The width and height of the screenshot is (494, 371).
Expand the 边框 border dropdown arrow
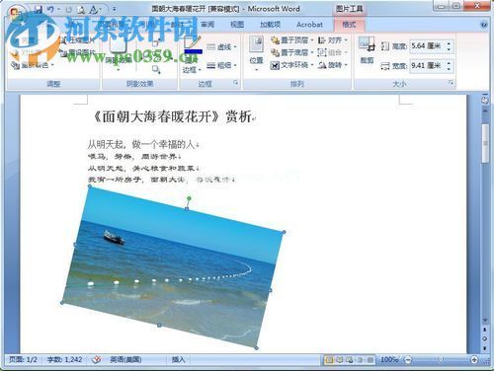point(200,70)
